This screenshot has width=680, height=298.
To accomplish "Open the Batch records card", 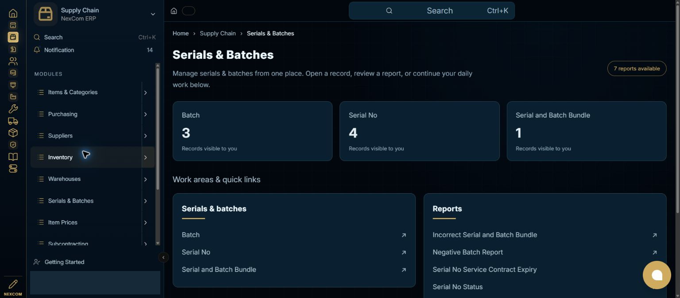I will coord(252,131).
